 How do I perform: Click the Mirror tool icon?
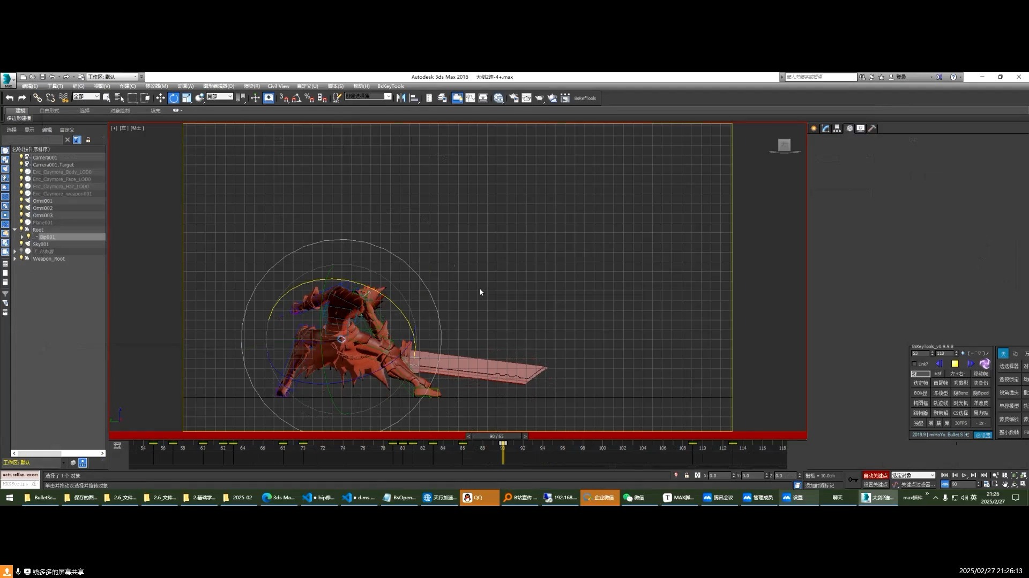(401, 98)
